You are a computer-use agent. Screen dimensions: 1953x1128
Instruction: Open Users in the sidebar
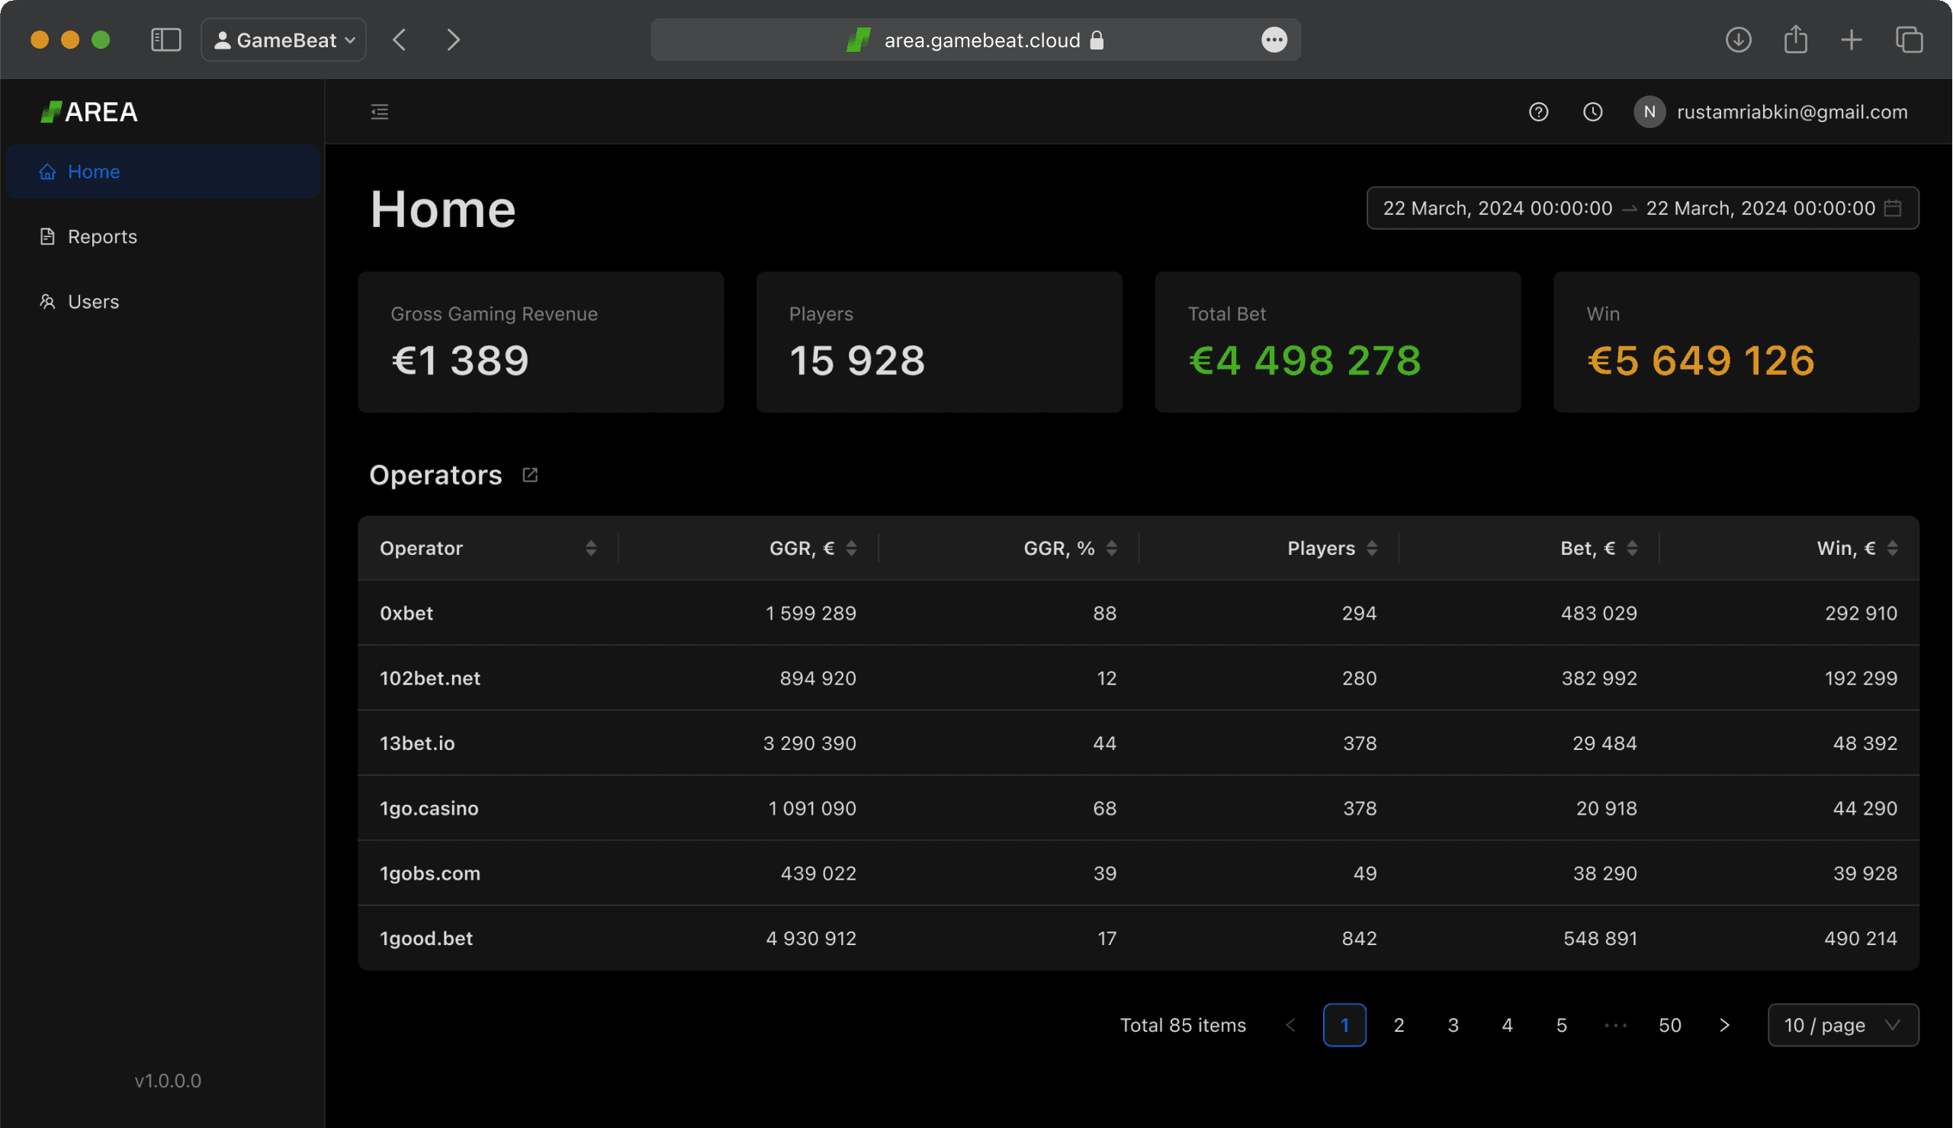(x=162, y=301)
